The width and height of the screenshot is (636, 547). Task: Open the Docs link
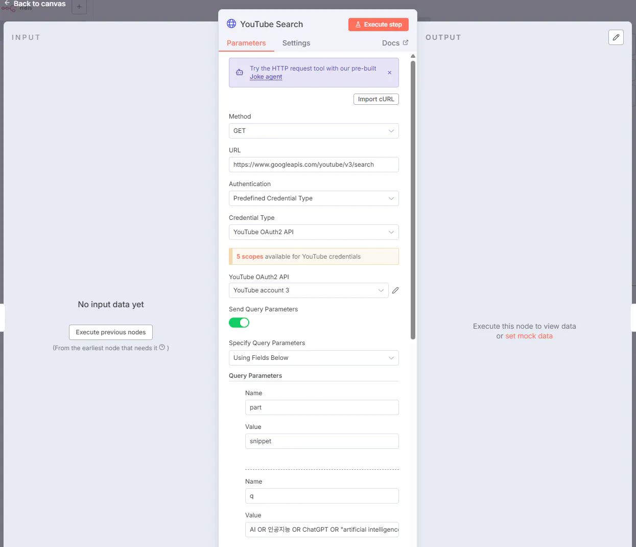pos(395,43)
